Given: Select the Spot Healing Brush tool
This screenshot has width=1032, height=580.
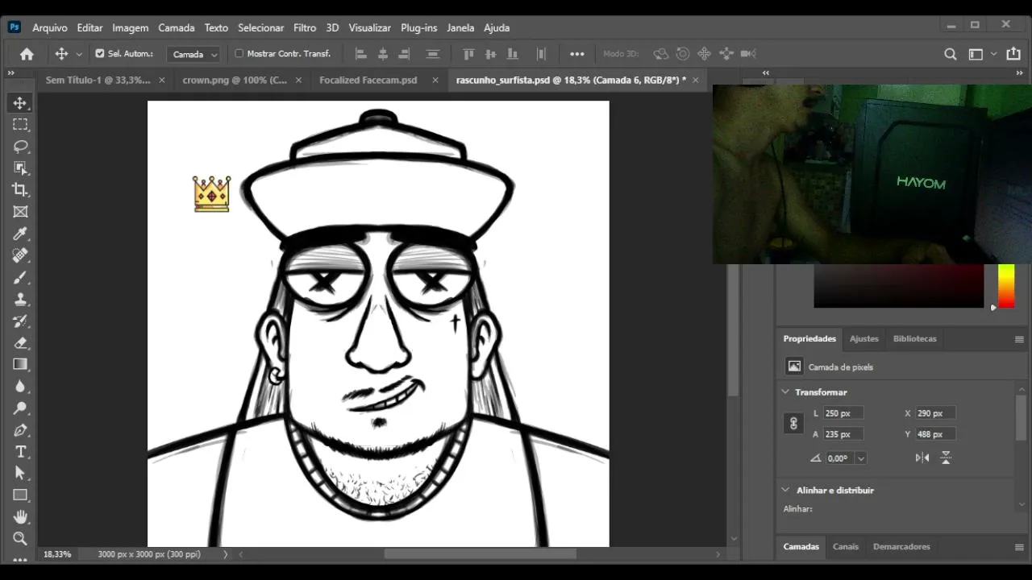Looking at the screenshot, I should pyautogui.click(x=20, y=255).
